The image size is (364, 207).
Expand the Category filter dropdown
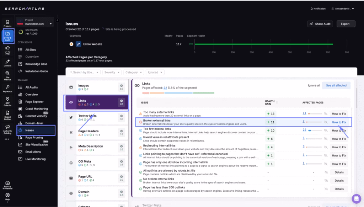click(134, 72)
